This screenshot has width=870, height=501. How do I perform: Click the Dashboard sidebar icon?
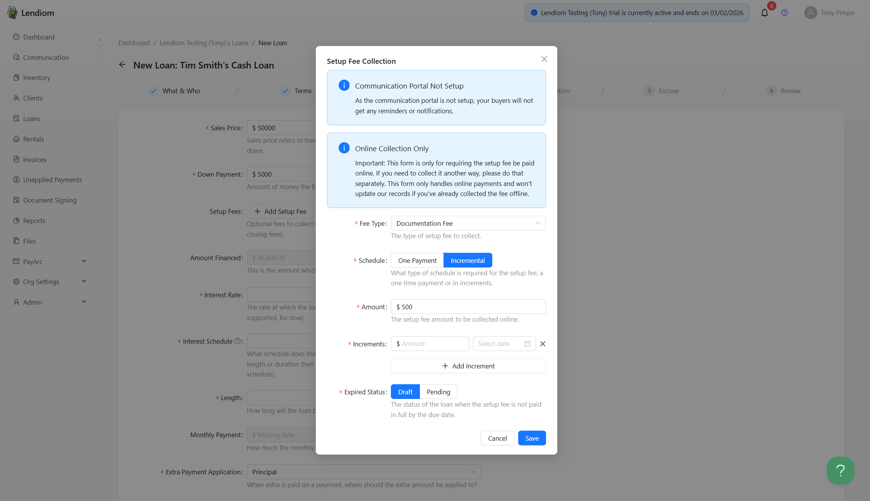tap(16, 37)
